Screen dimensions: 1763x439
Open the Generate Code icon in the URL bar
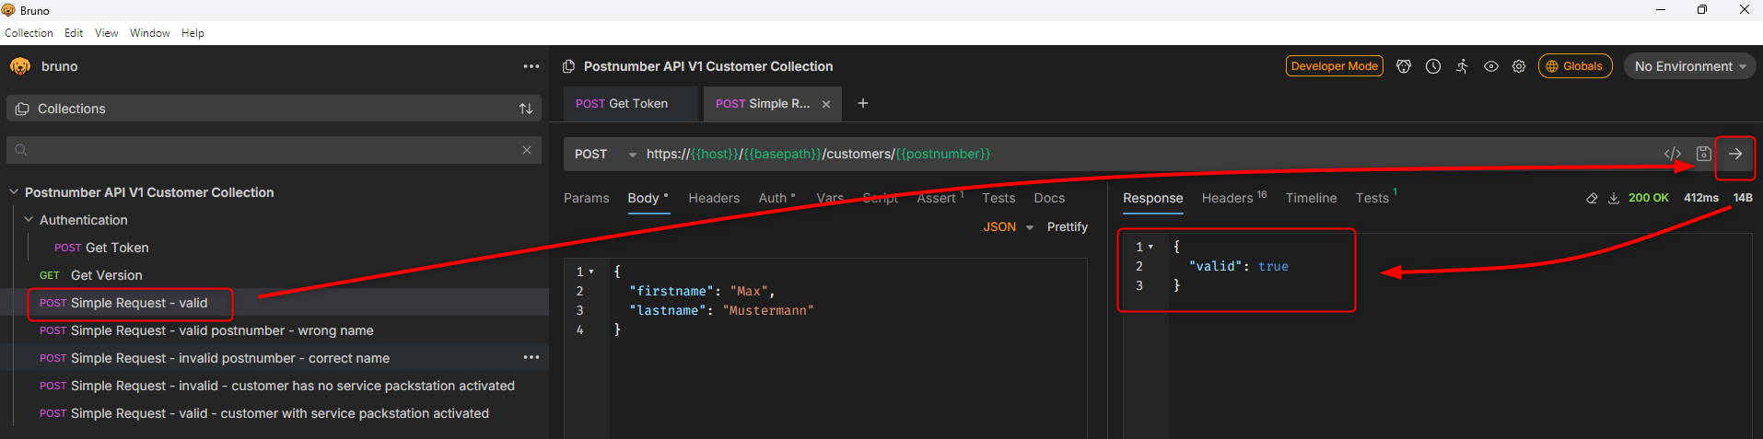click(1673, 154)
